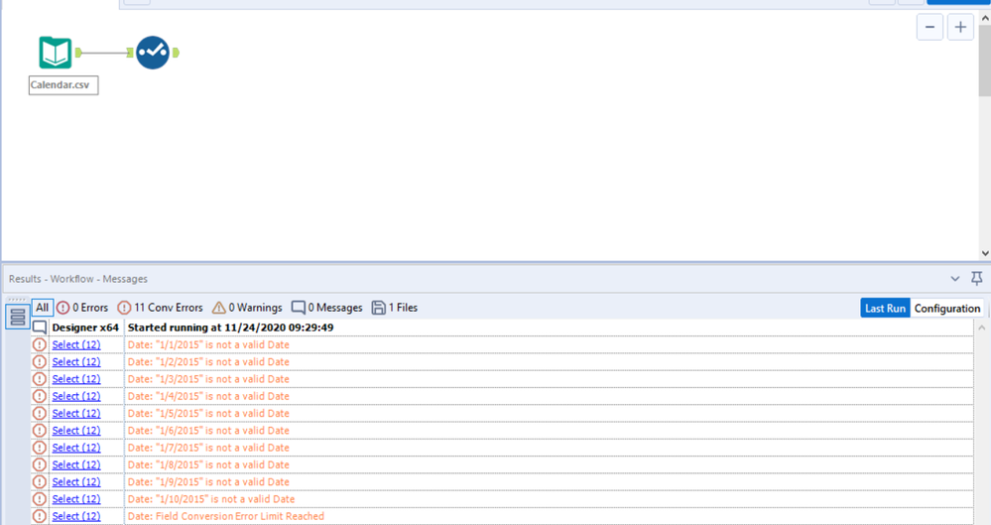This screenshot has height=525, width=991.
Task: Click canvas vertical scrollbar down arrow
Action: [985, 253]
